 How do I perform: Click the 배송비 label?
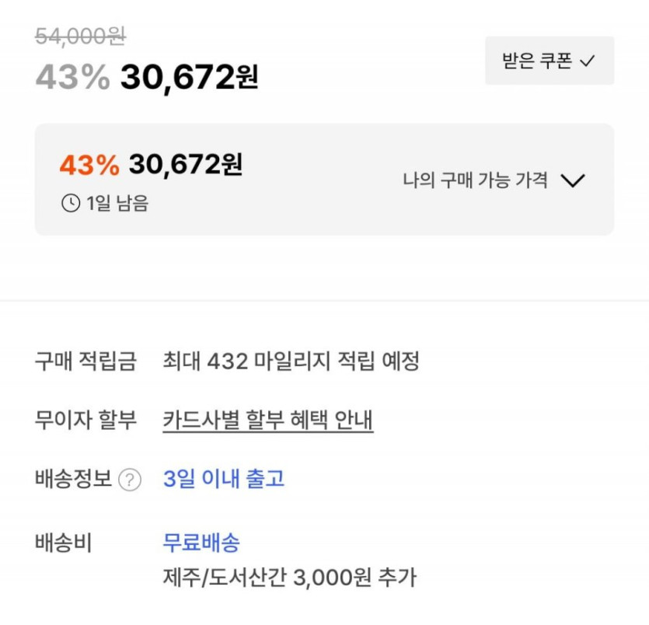click(x=64, y=543)
